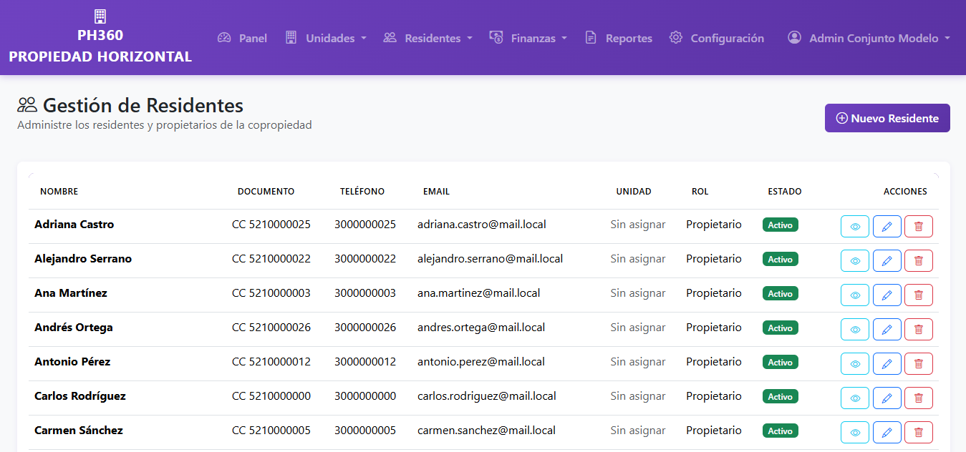Open the Configuración settings page

pos(716,38)
